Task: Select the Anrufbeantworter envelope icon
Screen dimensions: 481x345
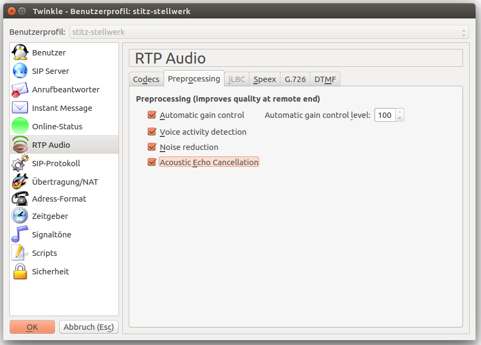Action: coord(20,90)
